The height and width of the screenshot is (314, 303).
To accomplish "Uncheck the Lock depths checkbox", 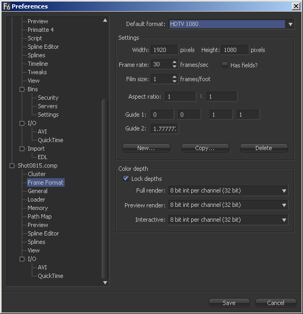I will coord(126,178).
